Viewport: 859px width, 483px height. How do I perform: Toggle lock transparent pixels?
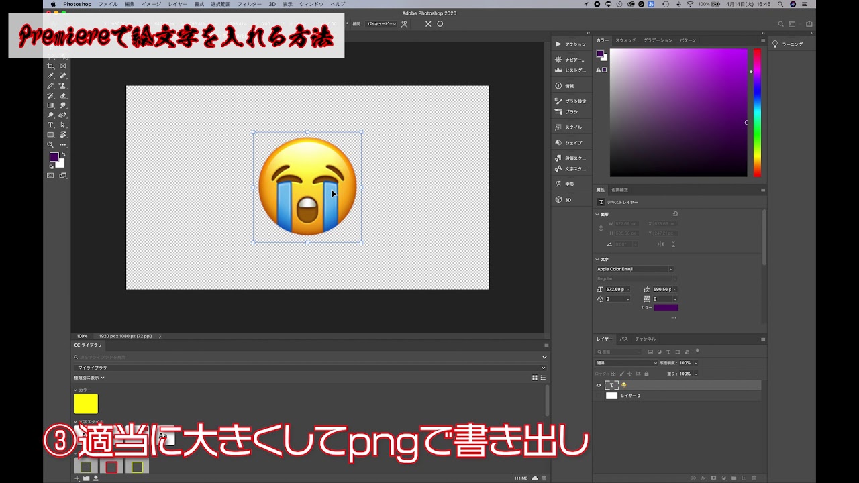point(613,374)
